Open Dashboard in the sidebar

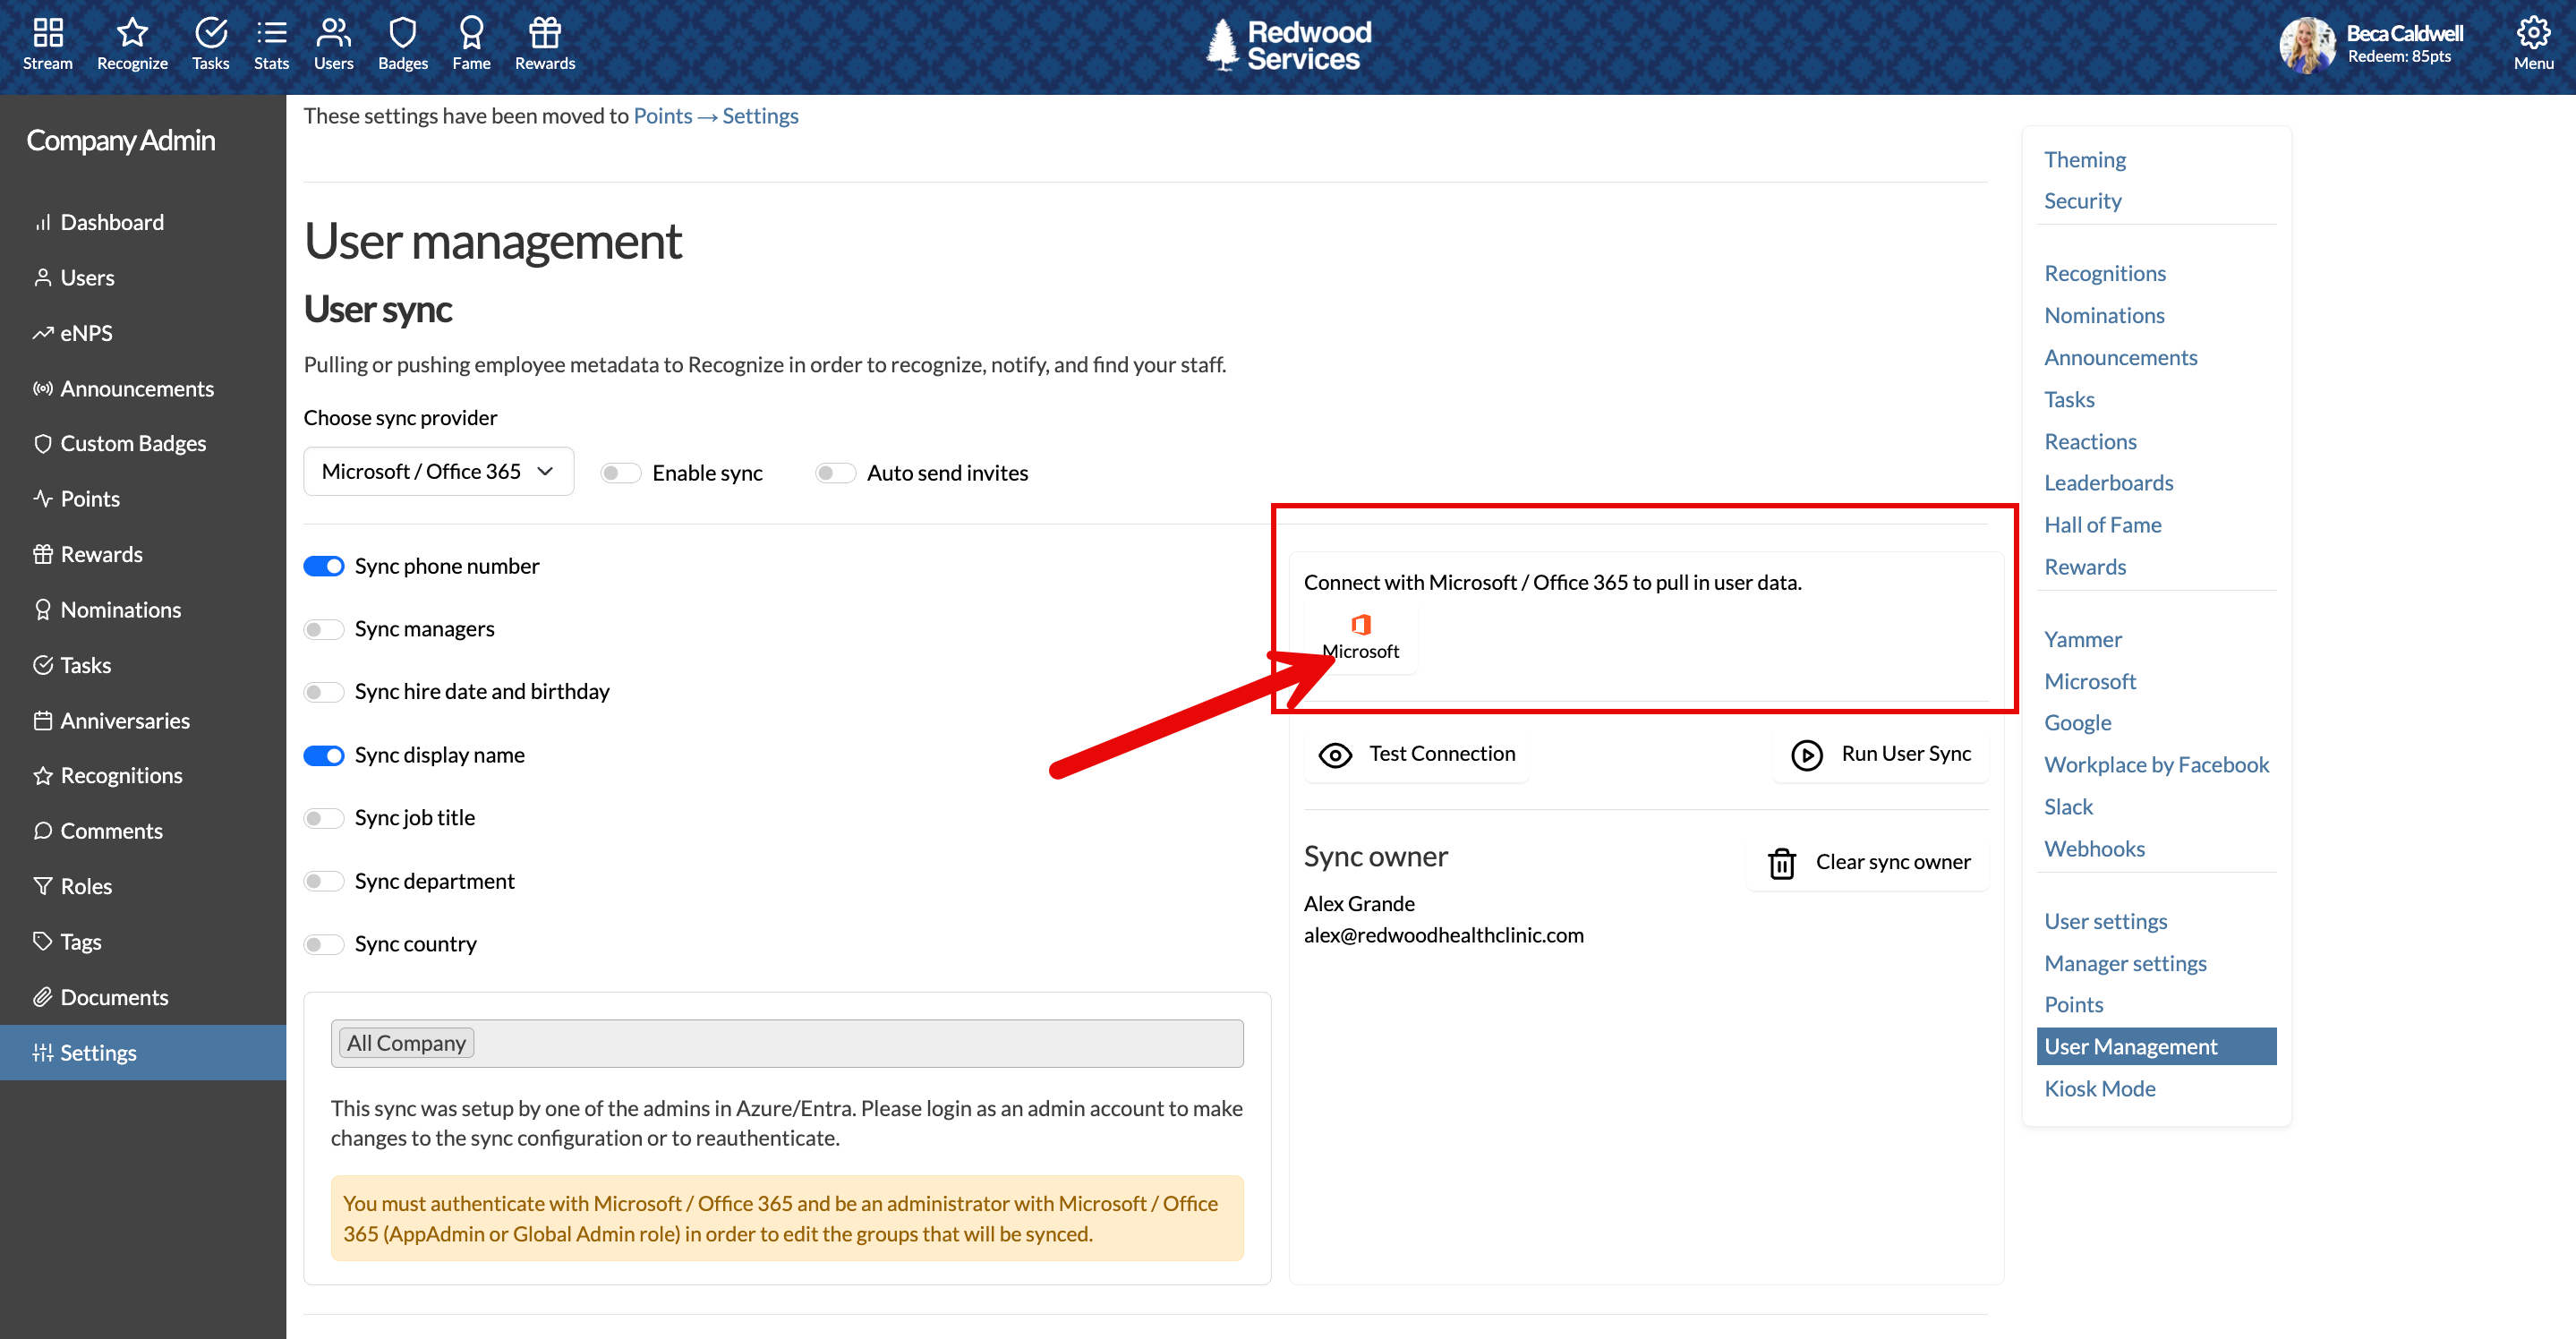point(112,222)
